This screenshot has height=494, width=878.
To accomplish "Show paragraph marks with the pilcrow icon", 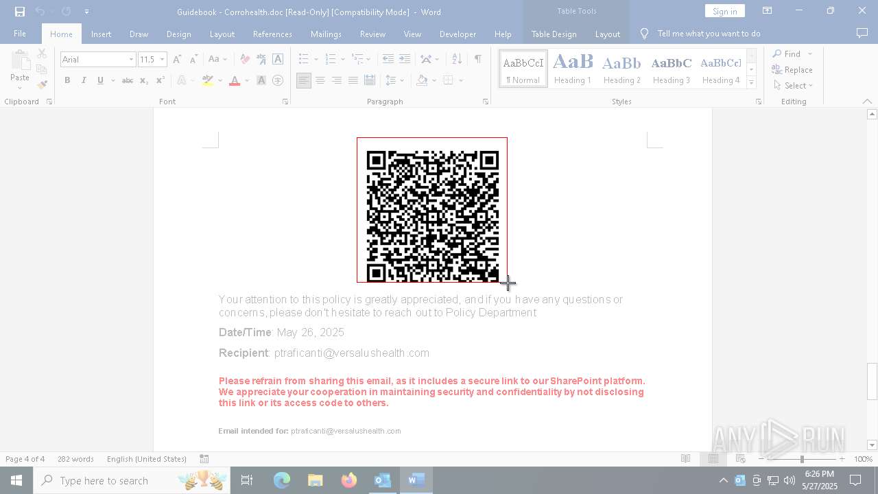I will click(477, 60).
